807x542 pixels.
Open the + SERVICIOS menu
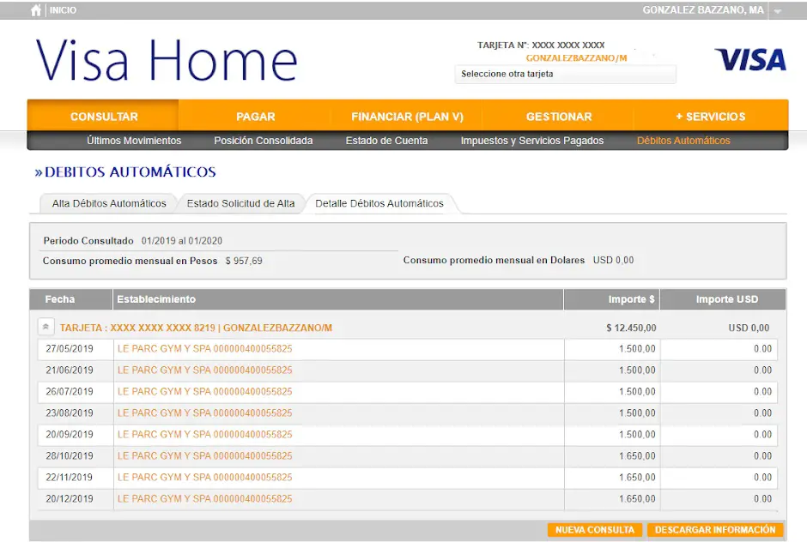711,117
